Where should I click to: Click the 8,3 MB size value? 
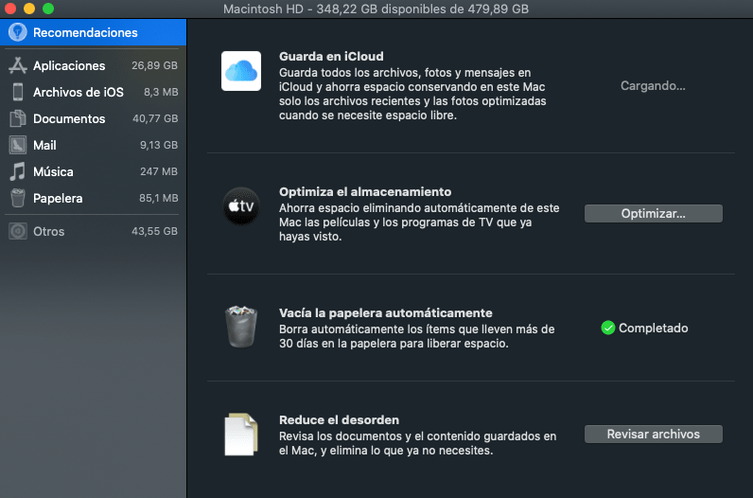161,92
